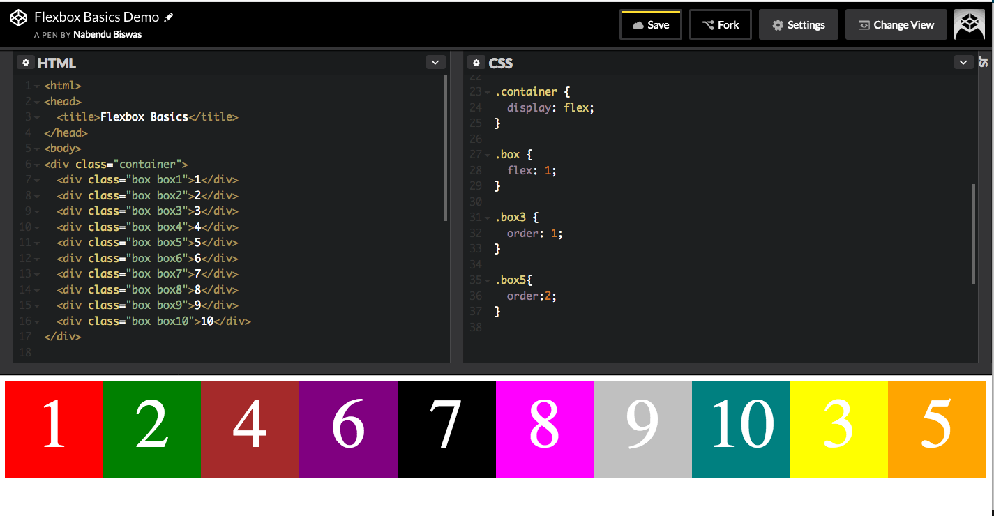
Task: Open CSS editor settings gear
Action: tap(476, 63)
